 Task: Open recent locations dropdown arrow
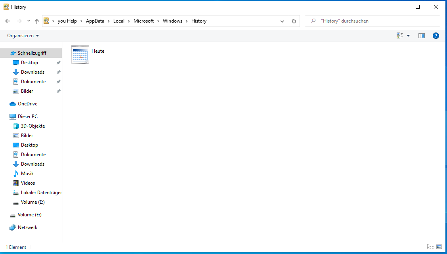click(x=29, y=21)
